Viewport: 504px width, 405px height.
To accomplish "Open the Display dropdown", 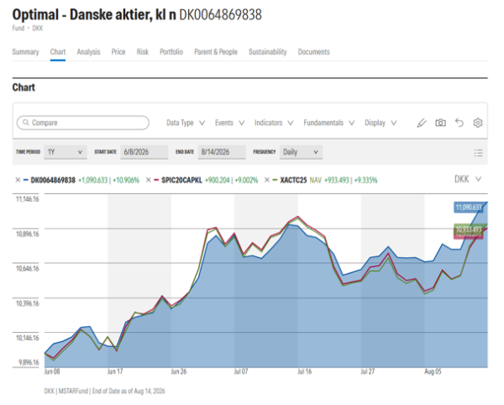I will (x=381, y=123).
